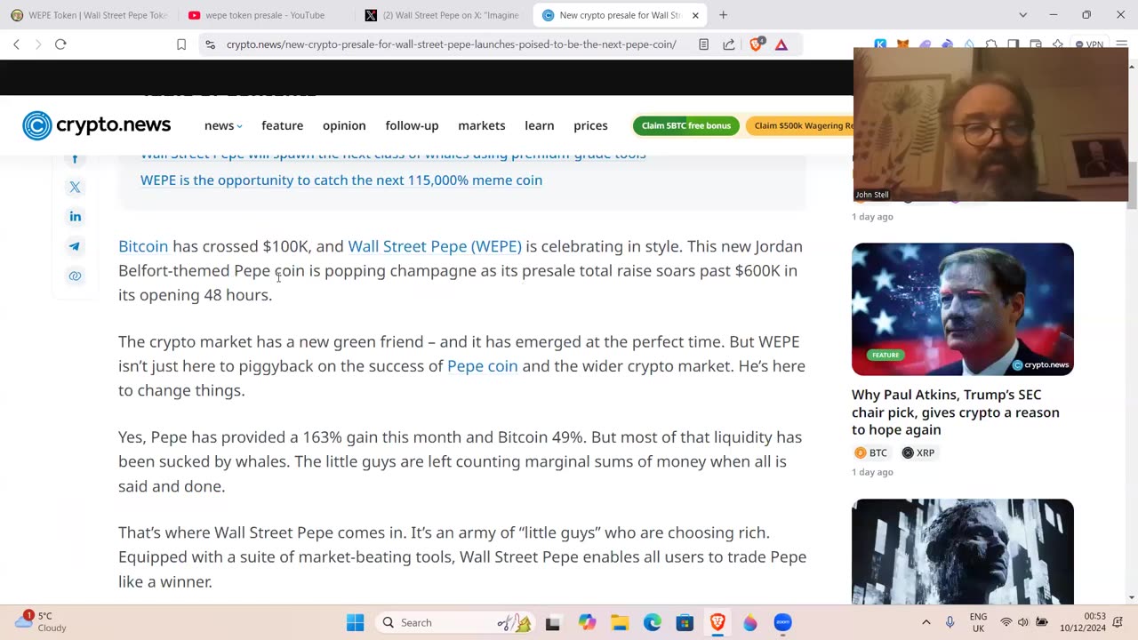1138x640 pixels.
Task: Bookmark this page with the bookmark icon
Action: click(181, 44)
